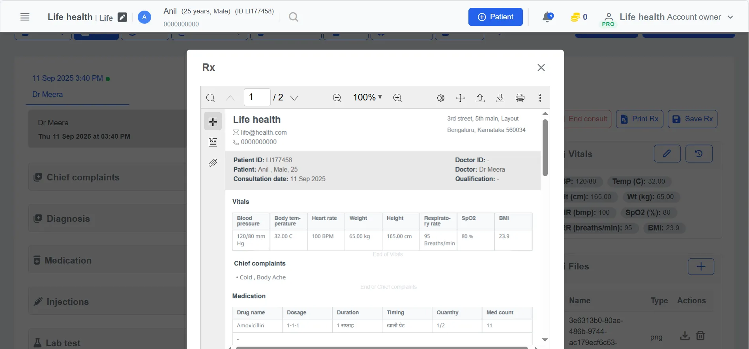Open the Dr Meera consultation card

tap(107, 129)
